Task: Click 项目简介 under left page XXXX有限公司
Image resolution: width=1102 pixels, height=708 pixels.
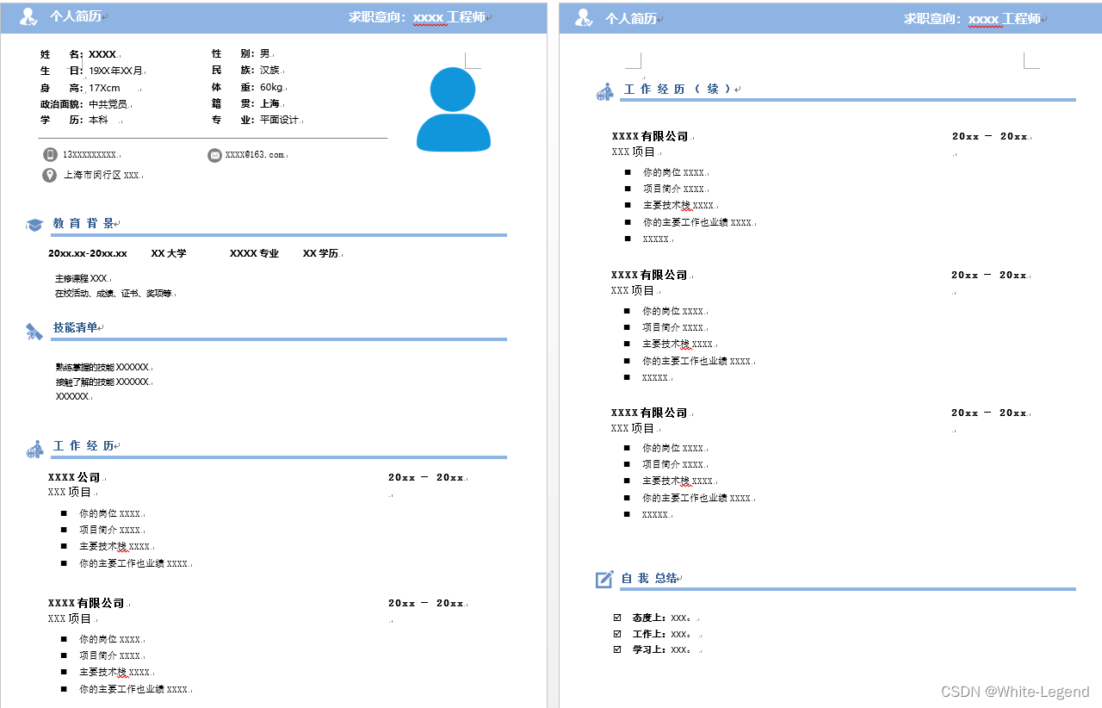Action: 110,655
